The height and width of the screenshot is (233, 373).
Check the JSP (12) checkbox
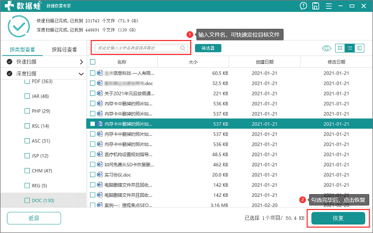(27, 156)
